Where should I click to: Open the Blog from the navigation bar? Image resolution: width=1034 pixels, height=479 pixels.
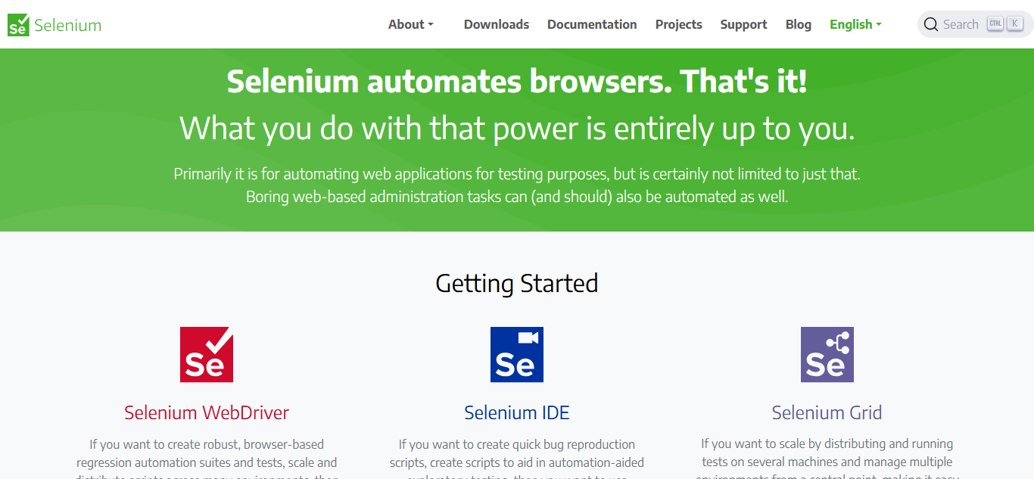[x=799, y=24]
